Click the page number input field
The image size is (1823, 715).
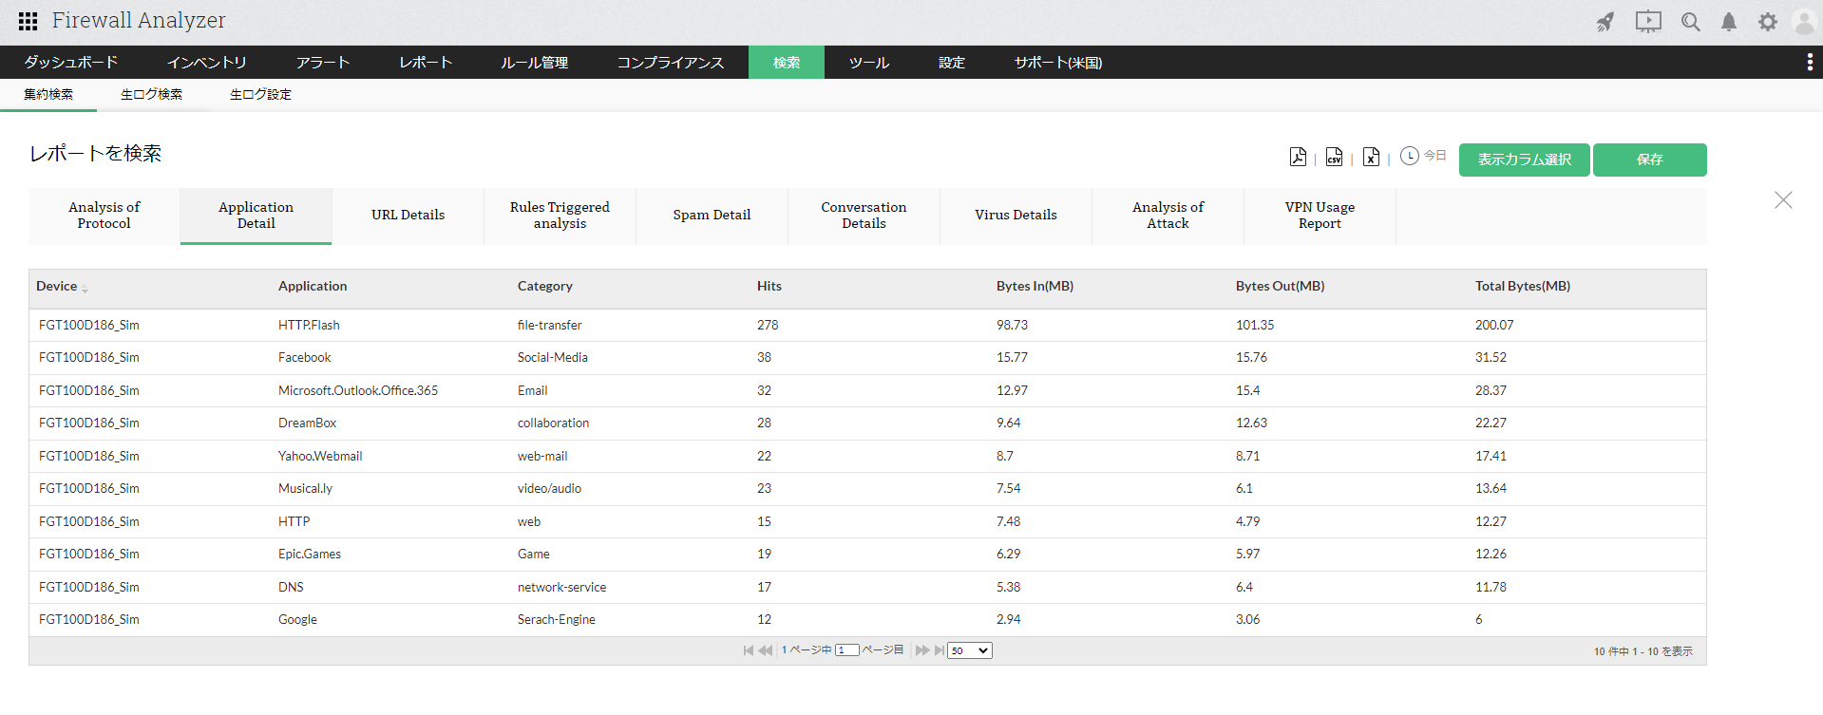click(x=846, y=650)
